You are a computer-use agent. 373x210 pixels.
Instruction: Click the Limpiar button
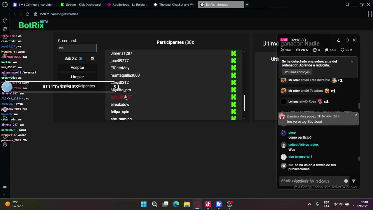click(77, 77)
